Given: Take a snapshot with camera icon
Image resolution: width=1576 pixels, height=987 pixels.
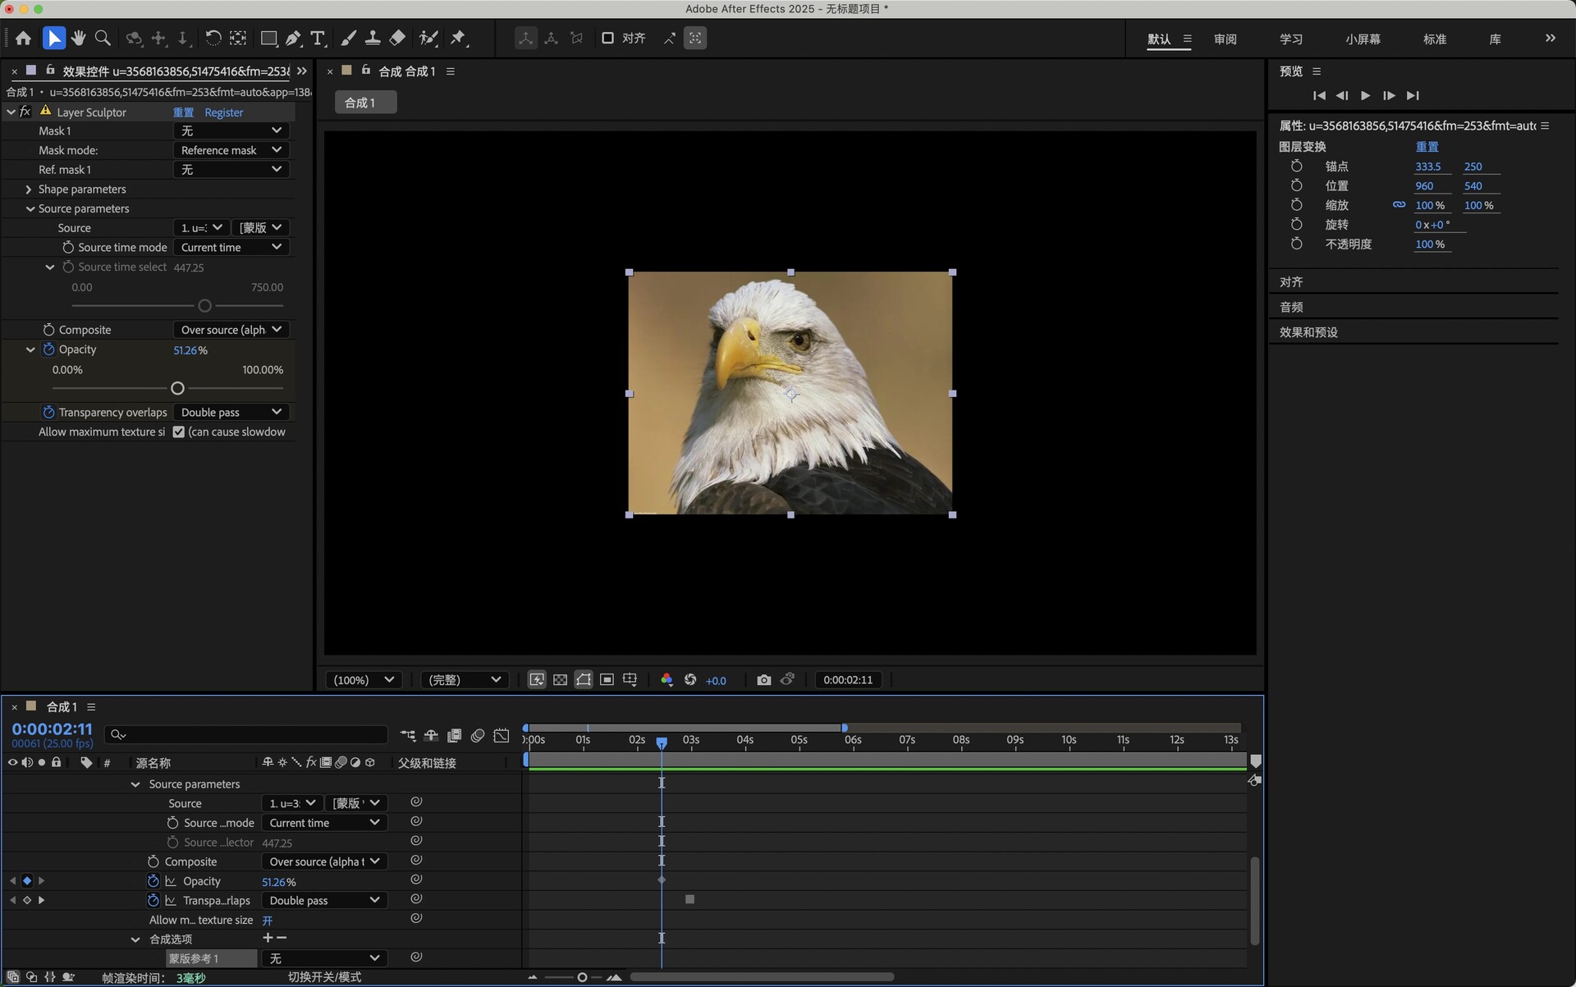Looking at the screenshot, I should pyautogui.click(x=764, y=680).
